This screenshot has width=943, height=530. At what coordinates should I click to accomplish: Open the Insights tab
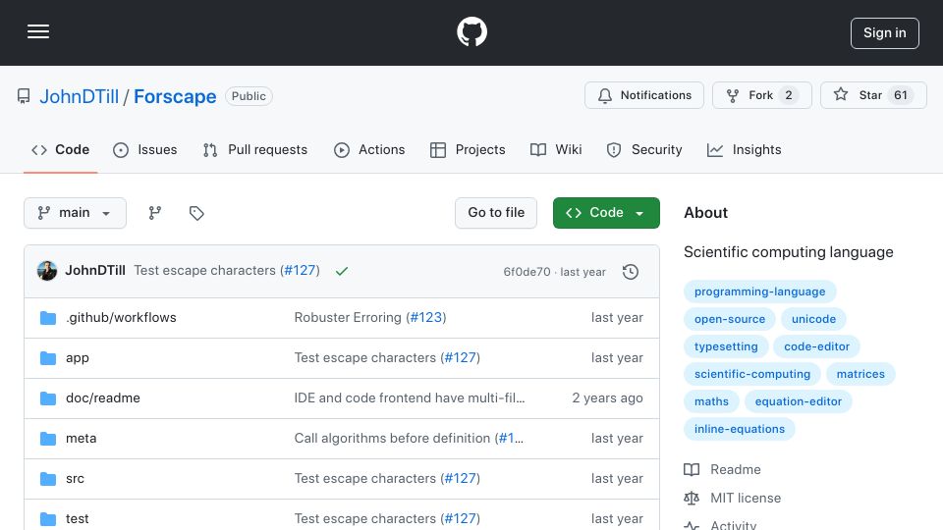(x=745, y=149)
